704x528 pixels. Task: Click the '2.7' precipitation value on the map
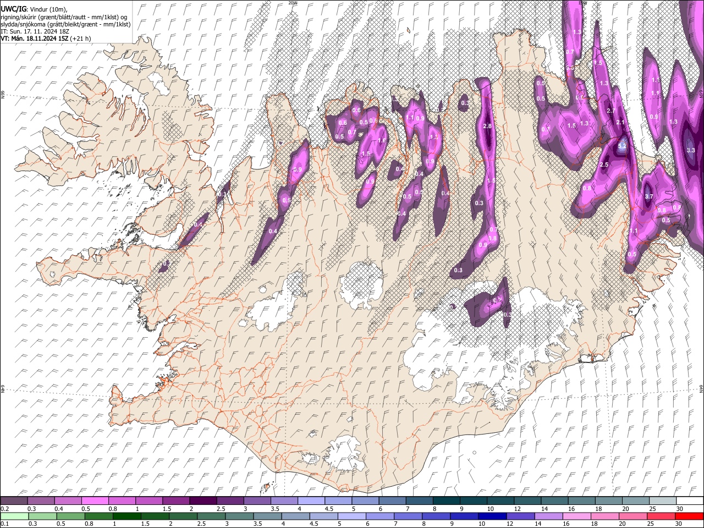coord(610,111)
